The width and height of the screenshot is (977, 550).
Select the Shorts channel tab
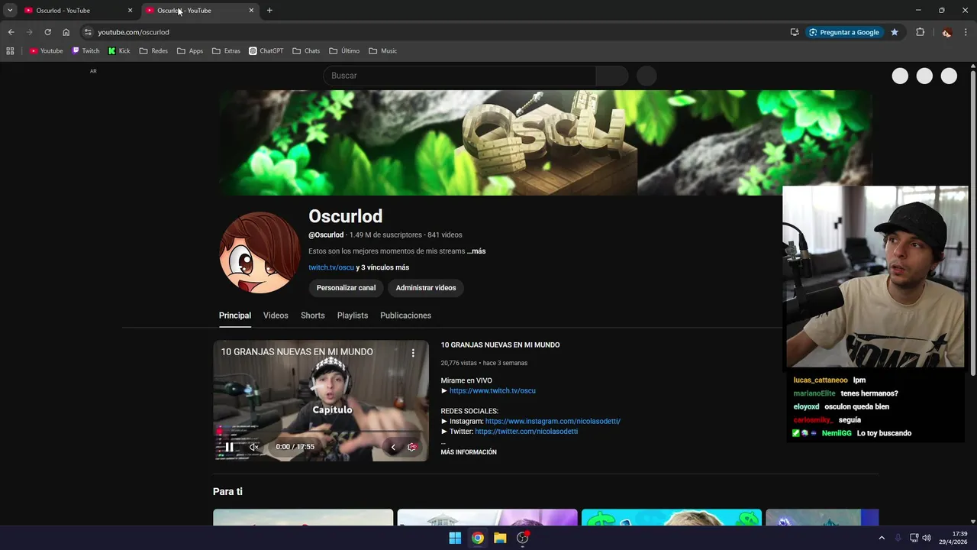click(x=312, y=315)
